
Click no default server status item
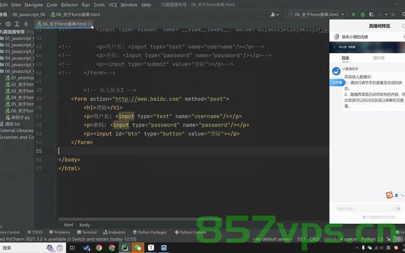272,239
